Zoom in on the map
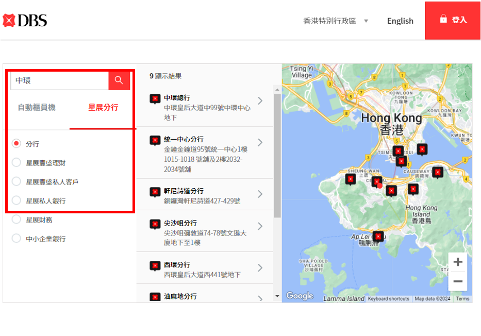Image resolution: width=481 pixels, height=336 pixels. click(x=457, y=262)
